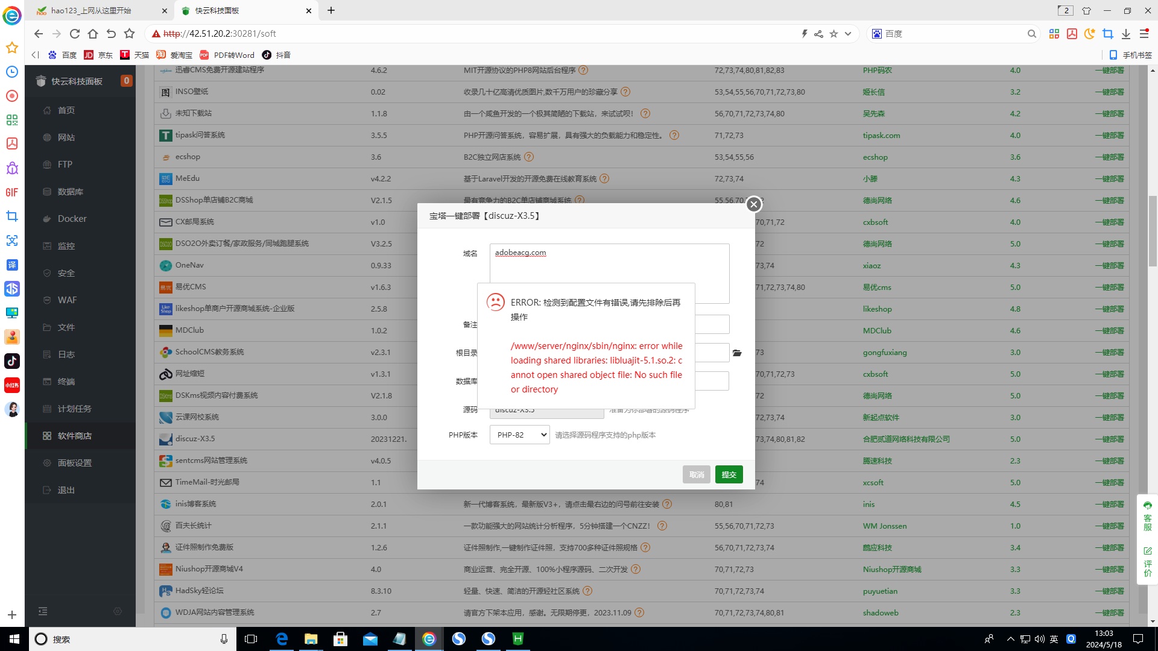
Task: Click 一键部署 for ecshop row
Action: (1109, 157)
